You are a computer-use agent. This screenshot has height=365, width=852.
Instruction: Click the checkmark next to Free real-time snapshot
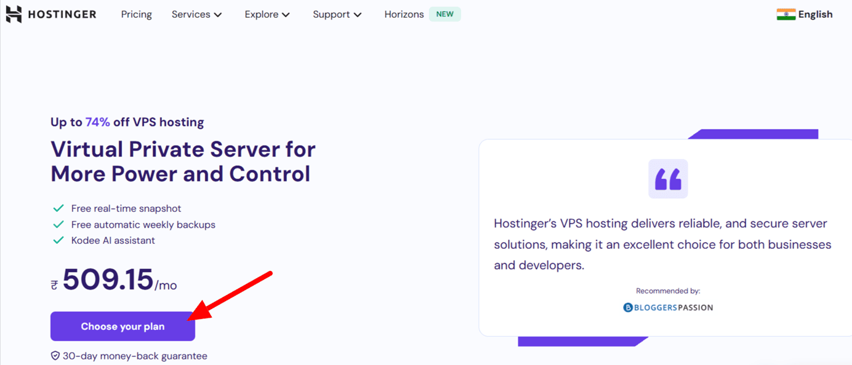tap(58, 208)
